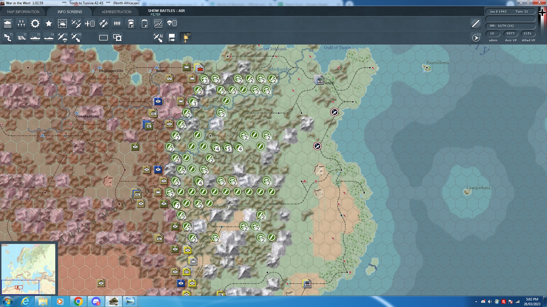The image size is (547, 307).
Task: Toggle the Show Battles Air overlay (F11)
Action: pyautogui.click(x=186, y=37)
